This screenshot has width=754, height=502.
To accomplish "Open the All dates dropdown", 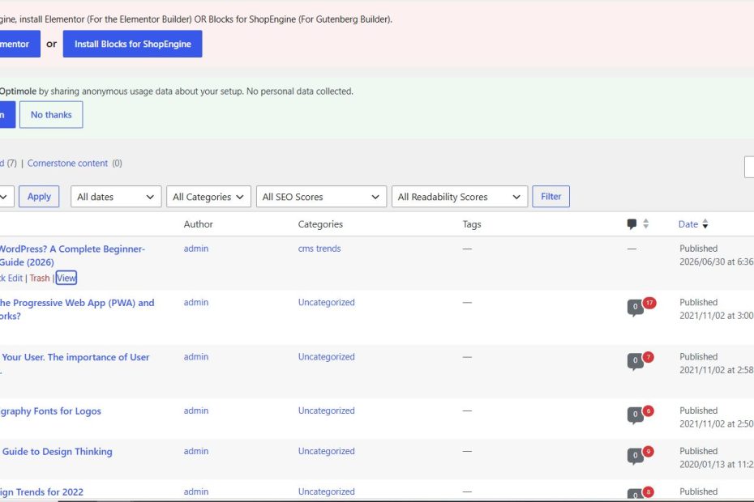I will [115, 197].
